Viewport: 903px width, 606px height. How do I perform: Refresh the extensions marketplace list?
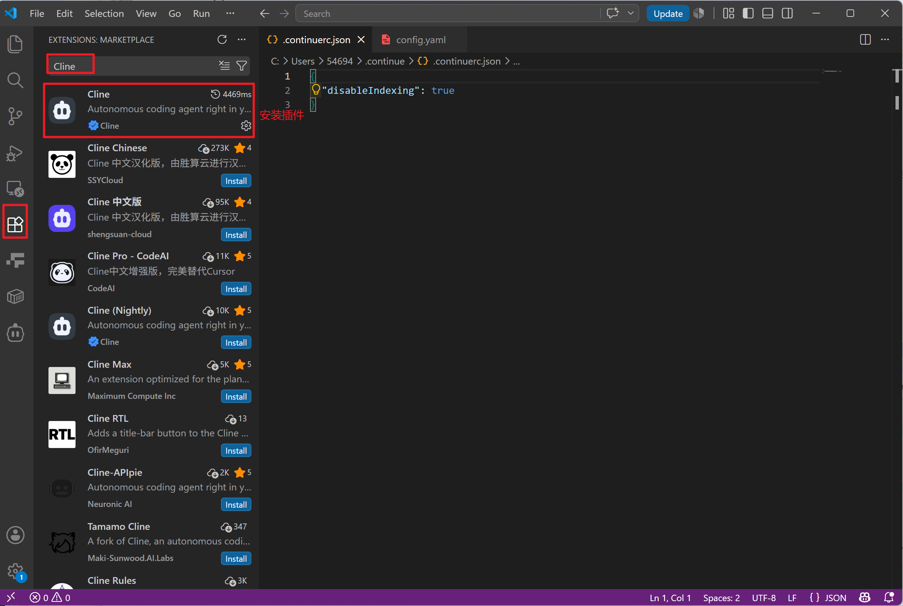222,39
